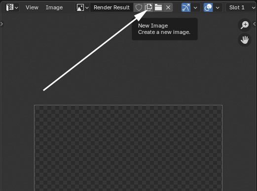Select the Zoom view tool

[x=245, y=25]
